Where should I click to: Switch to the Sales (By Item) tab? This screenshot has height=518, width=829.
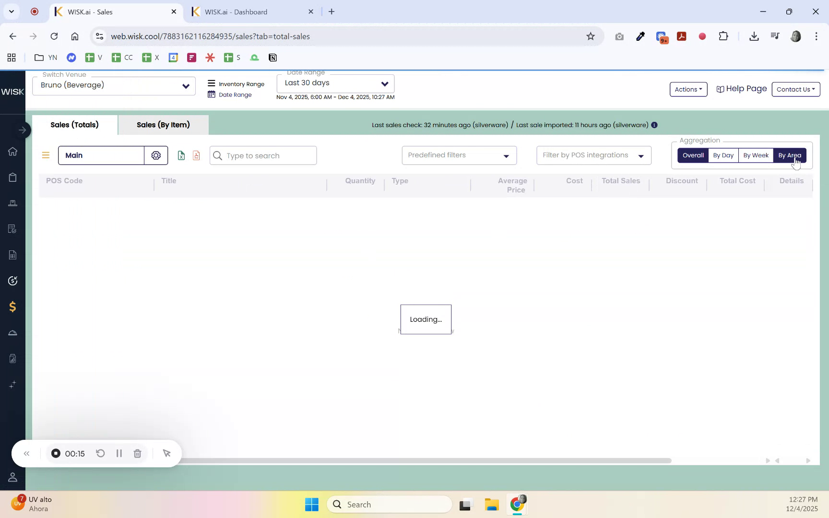pyautogui.click(x=163, y=125)
